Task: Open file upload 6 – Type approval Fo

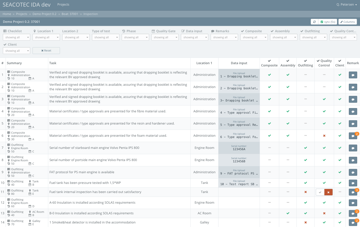Action: [x=239, y=136]
